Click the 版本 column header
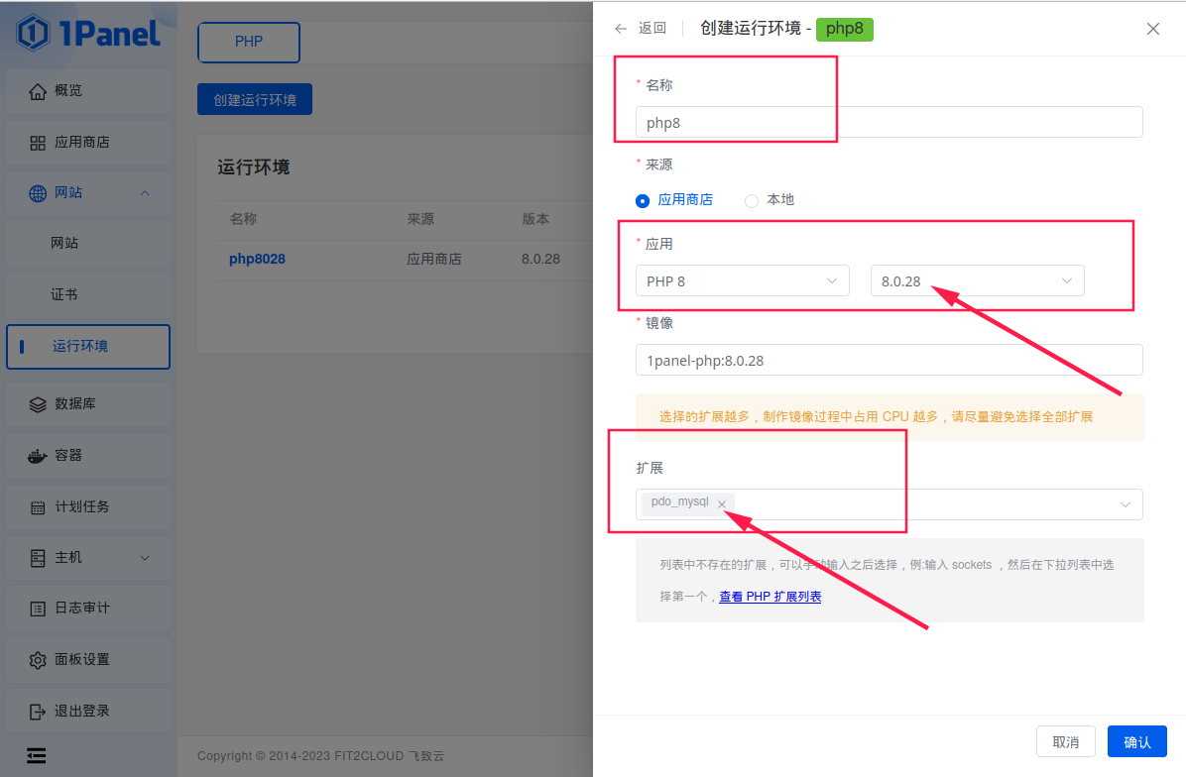1186x777 pixels. click(x=535, y=219)
